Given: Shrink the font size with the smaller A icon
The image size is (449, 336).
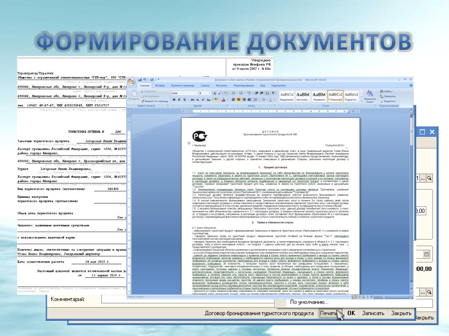Looking at the screenshot, I should (219, 93).
